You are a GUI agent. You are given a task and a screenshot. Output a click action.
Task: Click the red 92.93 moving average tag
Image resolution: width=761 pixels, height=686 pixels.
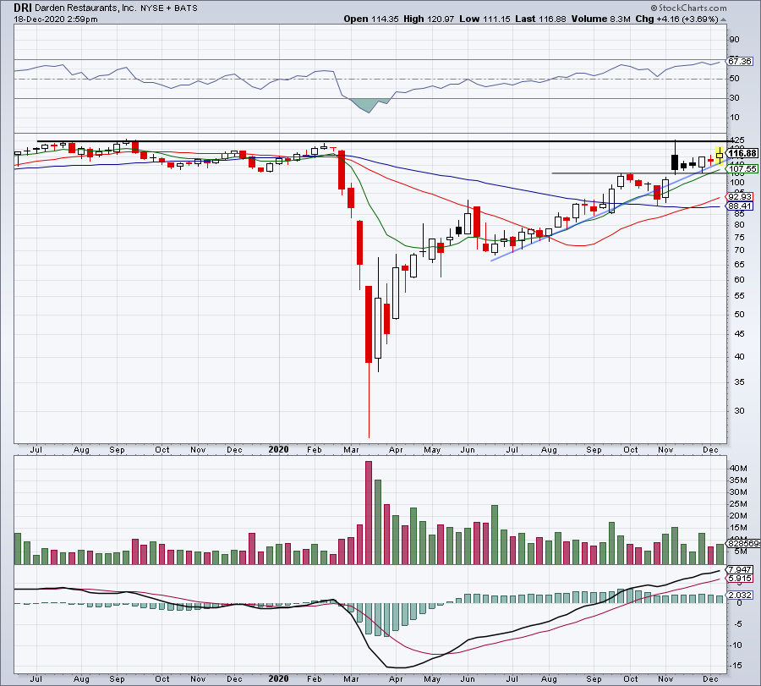click(x=740, y=196)
